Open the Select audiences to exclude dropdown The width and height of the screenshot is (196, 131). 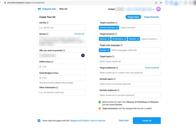point(129,95)
